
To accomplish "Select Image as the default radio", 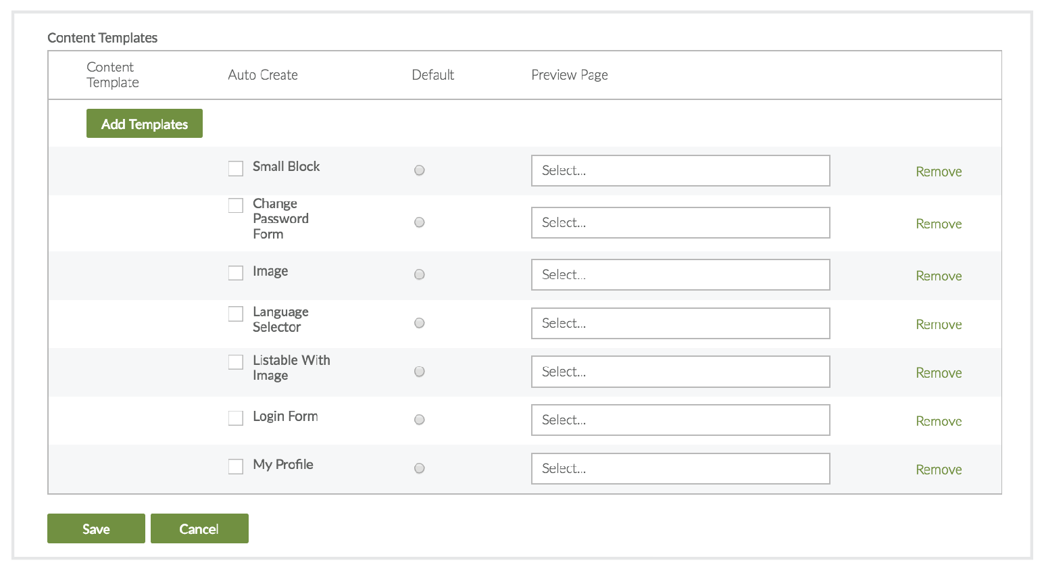I will click(x=420, y=274).
